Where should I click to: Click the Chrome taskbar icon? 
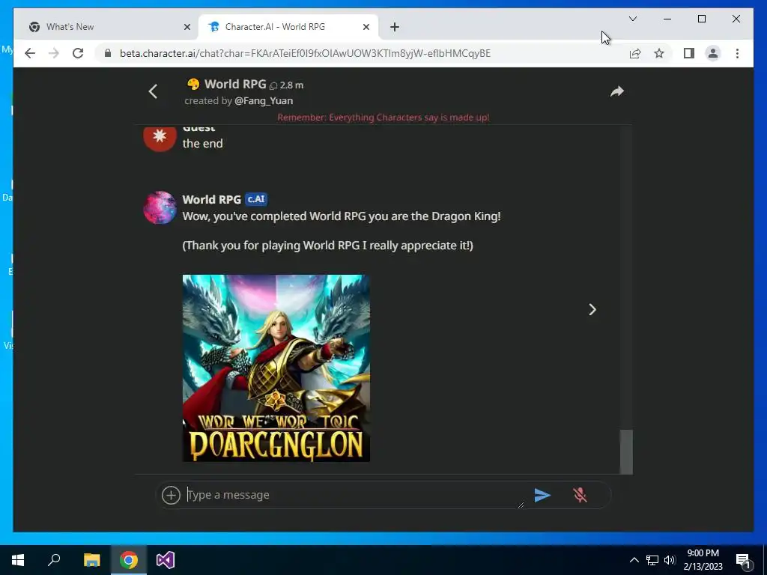(129, 560)
